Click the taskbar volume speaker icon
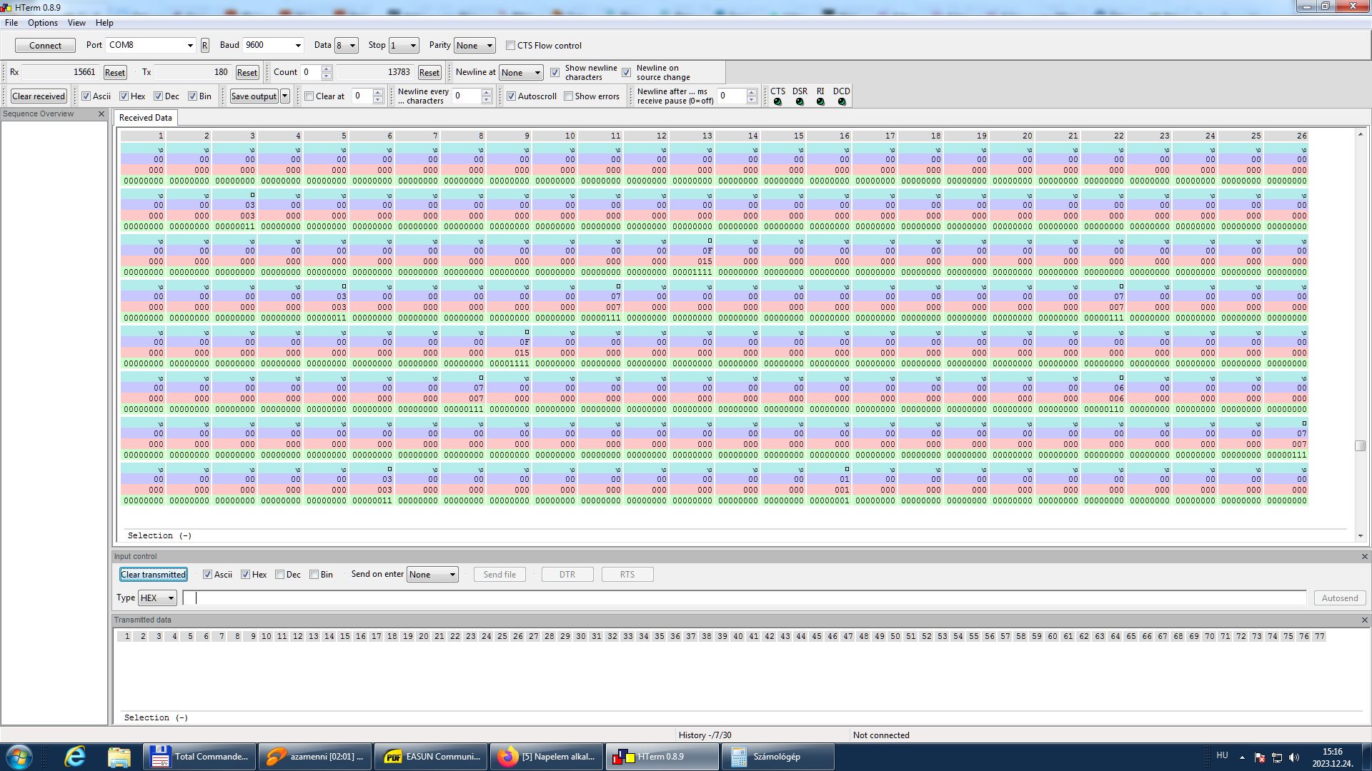This screenshot has height=771, width=1372. [1294, 757]
